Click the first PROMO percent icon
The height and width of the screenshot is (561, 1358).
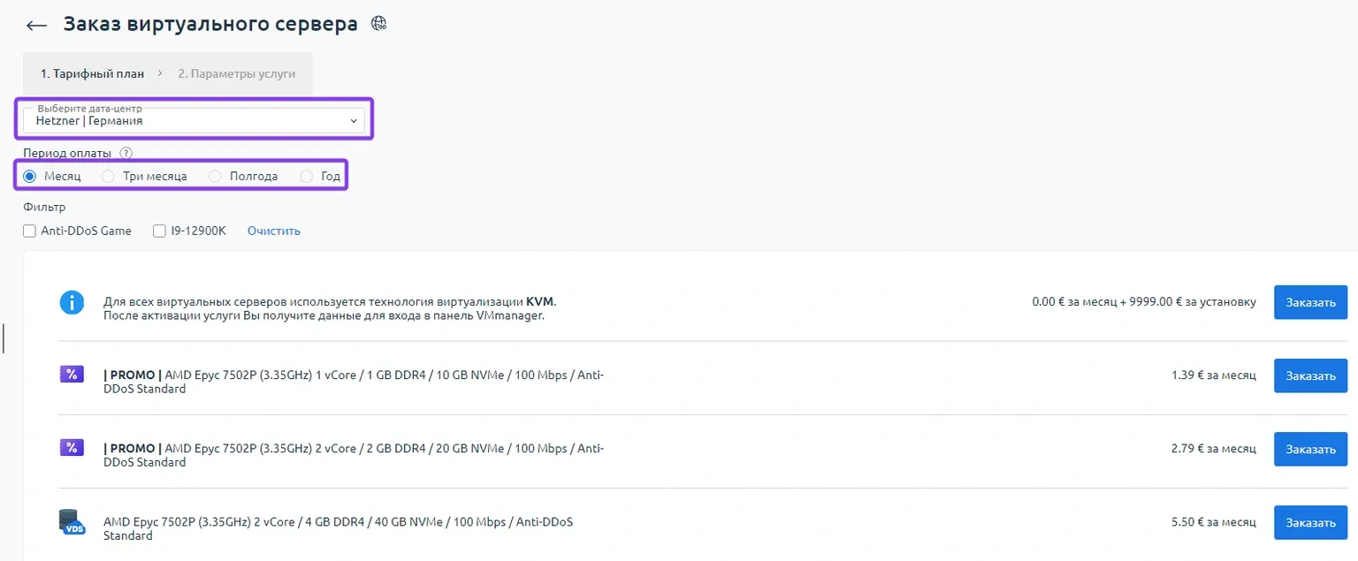[x=72, y=375]
